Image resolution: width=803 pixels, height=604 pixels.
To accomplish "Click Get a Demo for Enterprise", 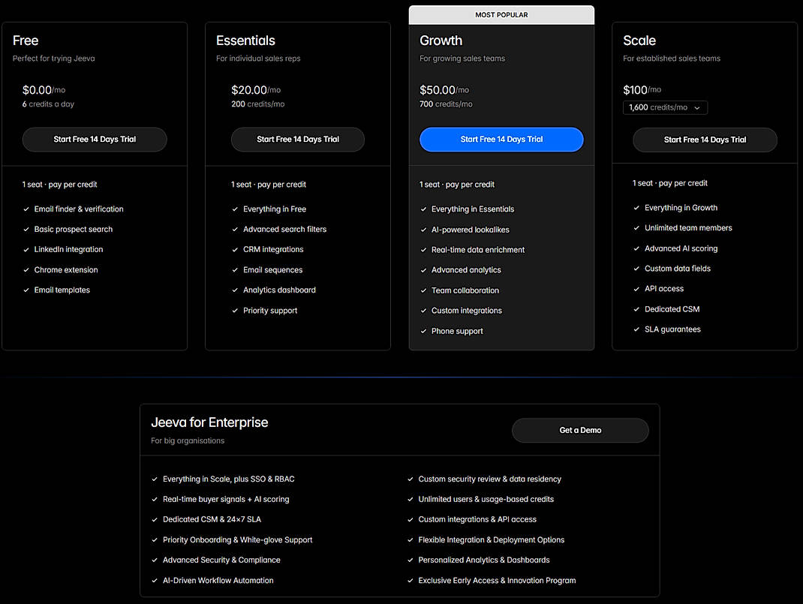I will point(580,430).
